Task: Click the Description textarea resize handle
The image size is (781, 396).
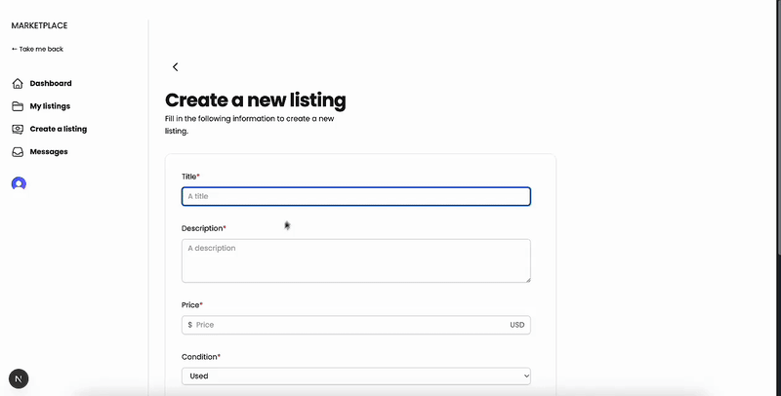Action: click(x=528, y=280)
